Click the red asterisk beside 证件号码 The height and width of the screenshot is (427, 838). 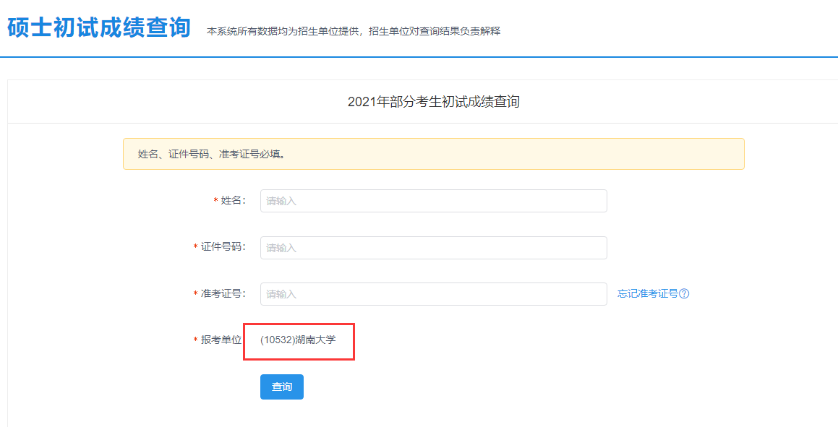(195, 248)
